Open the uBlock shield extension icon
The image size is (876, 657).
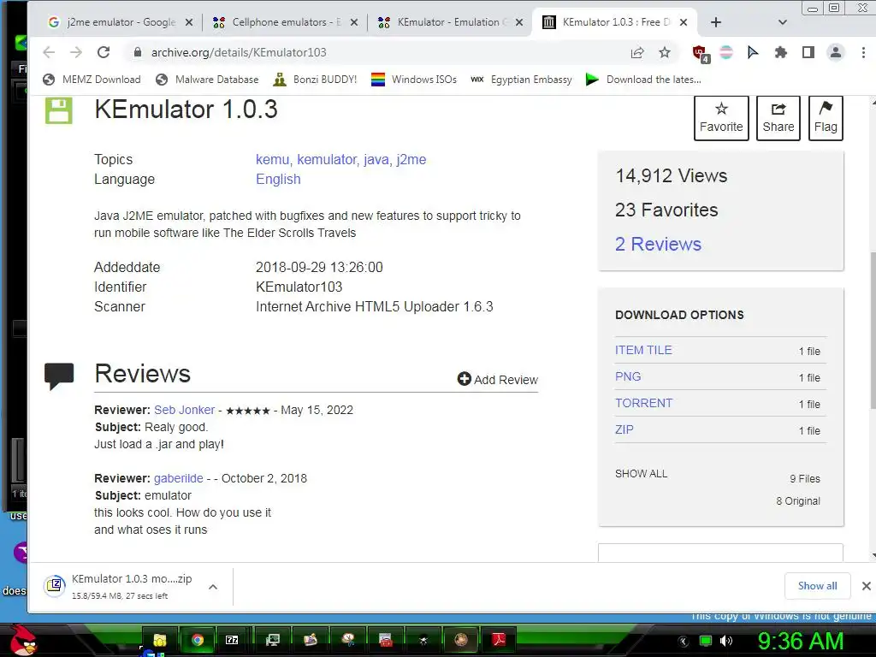[x=700, y=54]
